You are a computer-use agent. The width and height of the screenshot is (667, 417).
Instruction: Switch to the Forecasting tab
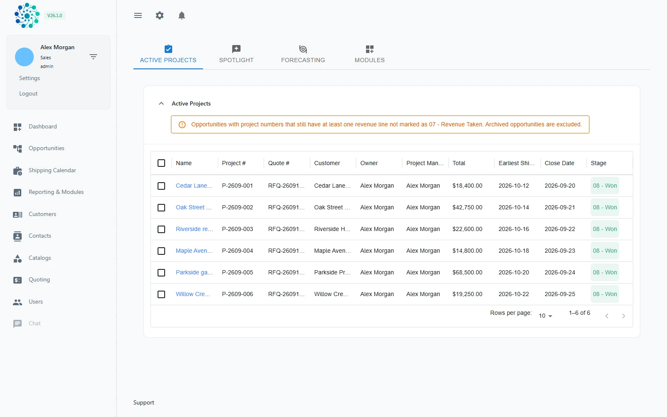[x=303, y=55]
